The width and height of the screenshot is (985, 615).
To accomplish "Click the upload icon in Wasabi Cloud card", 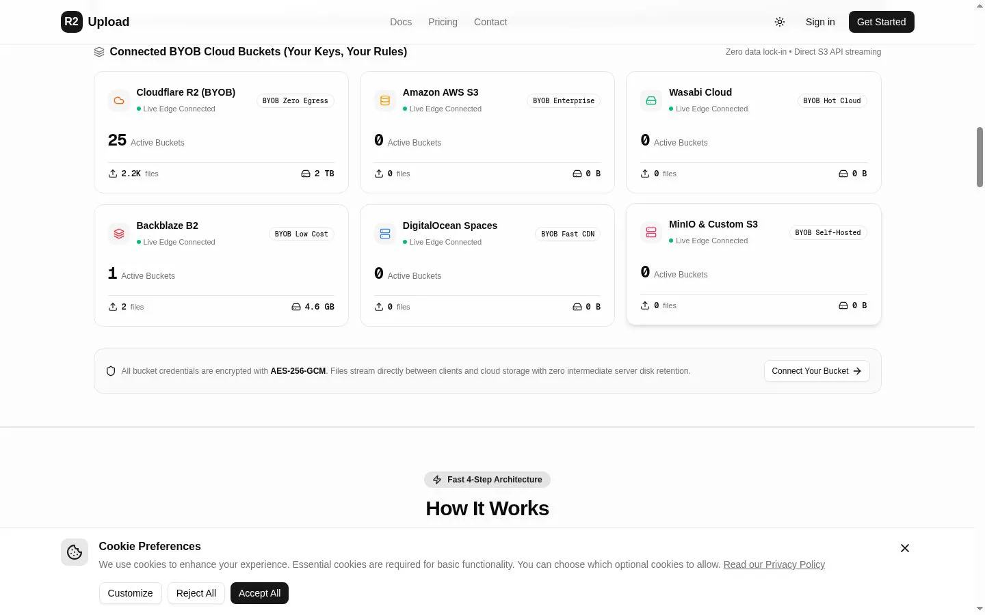I will point(645,174).
